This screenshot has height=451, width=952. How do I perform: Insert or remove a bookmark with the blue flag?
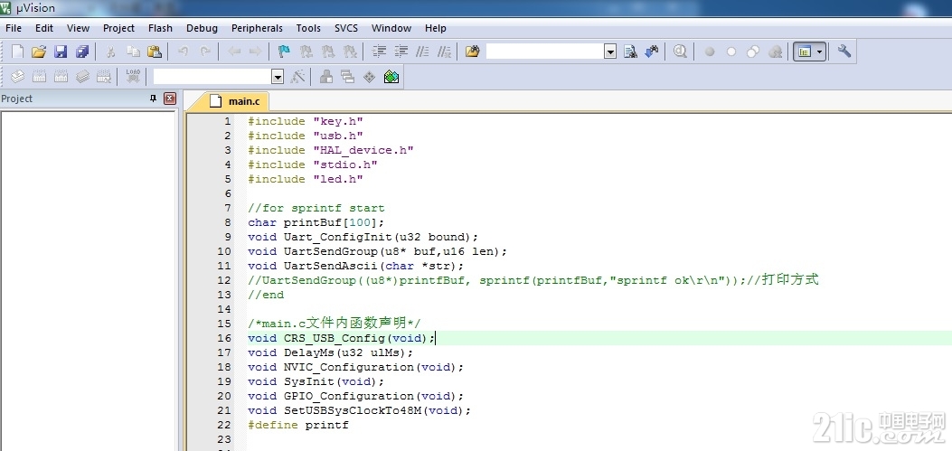click(284, 52)
